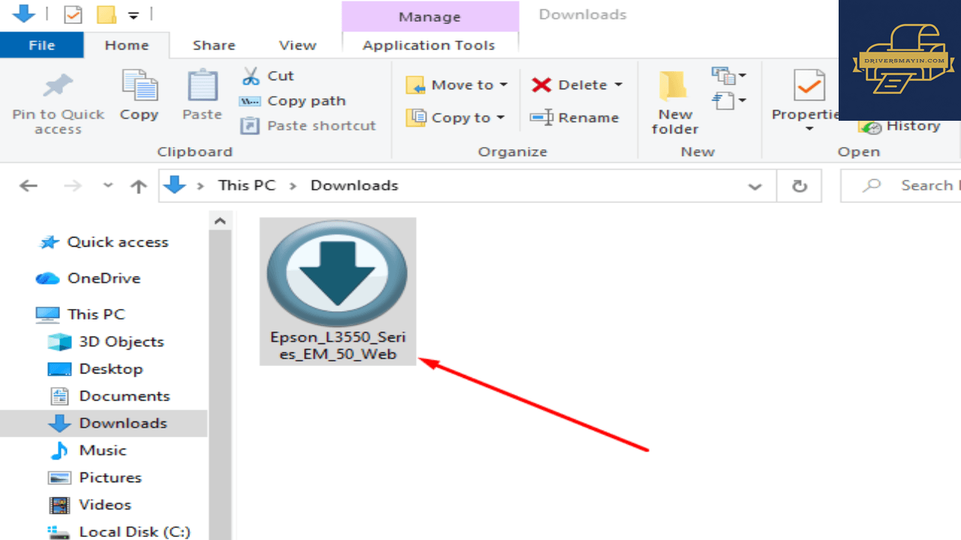The width and height of the screenshot is (961, 540).
Task: Click the Cut scissors icon
Action: click(x=251, y=76)
